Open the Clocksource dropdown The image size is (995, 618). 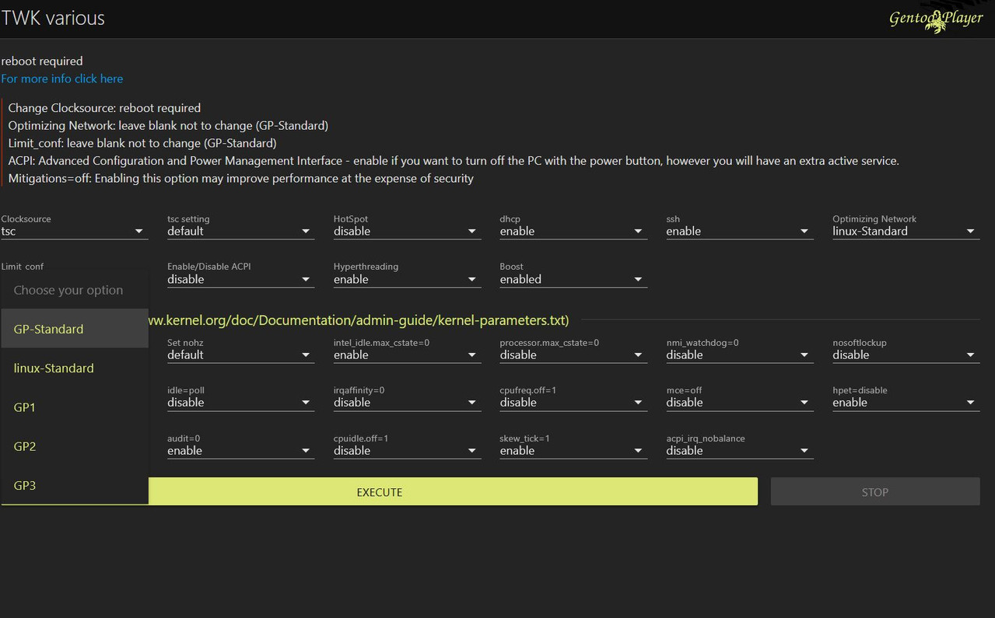click(75, 231)
